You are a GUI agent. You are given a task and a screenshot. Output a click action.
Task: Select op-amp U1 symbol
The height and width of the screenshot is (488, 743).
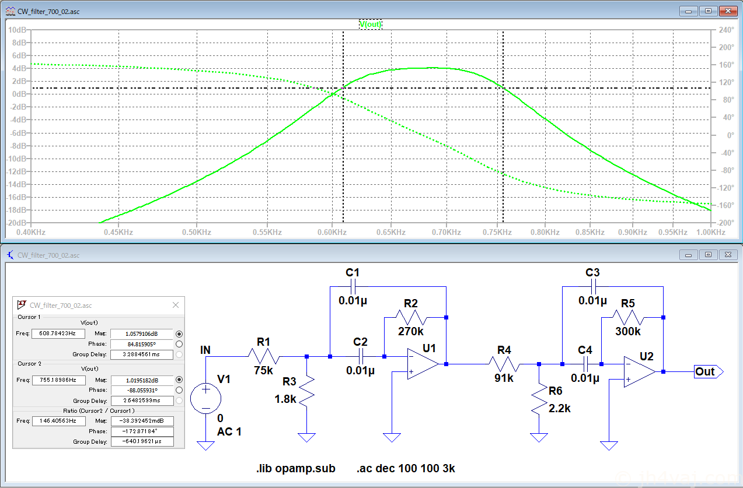click(423, 364)
